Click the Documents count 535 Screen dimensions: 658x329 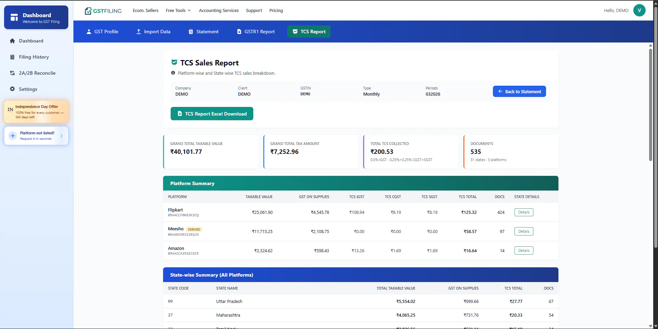(475, 152)
